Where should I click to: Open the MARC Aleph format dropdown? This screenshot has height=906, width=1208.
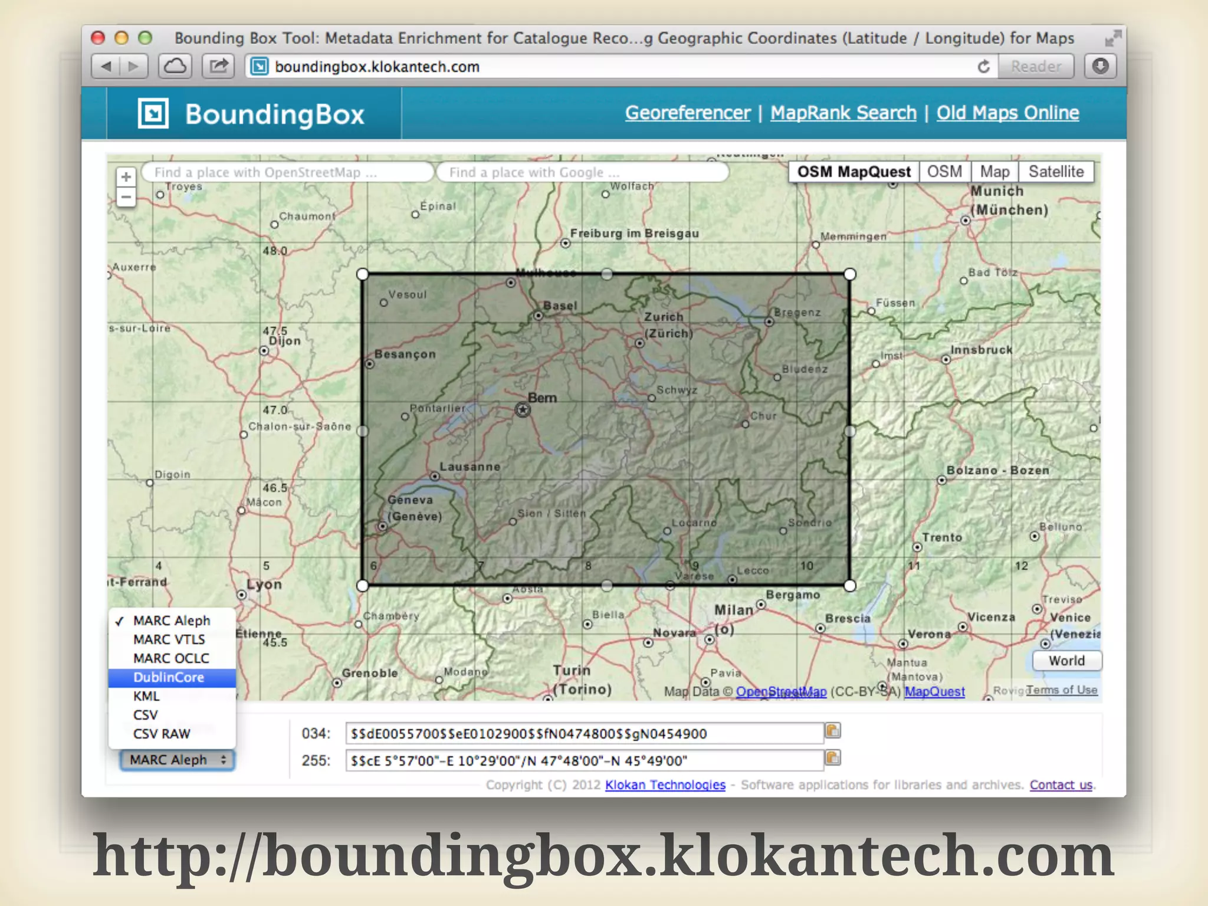point(177,760)
